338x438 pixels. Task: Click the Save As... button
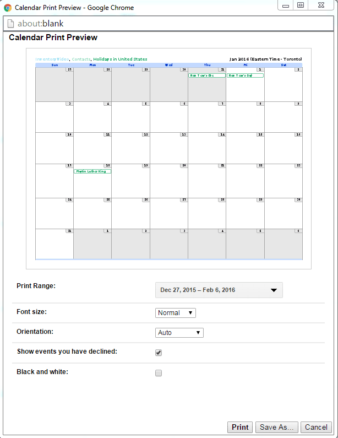tap(277, 427)
